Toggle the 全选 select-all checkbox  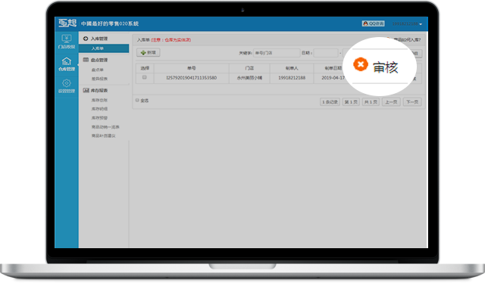(137, 100)
